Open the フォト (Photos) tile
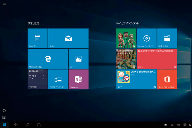 (x=79, y=59)
